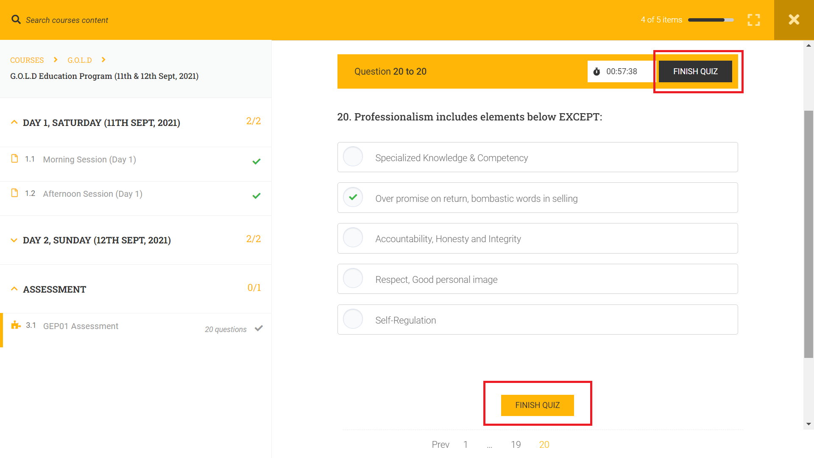Image resolution: width=814 pixels, height=458 pixels.
Task: Click the stopwatch timer icon
Action: pos(597,72)
